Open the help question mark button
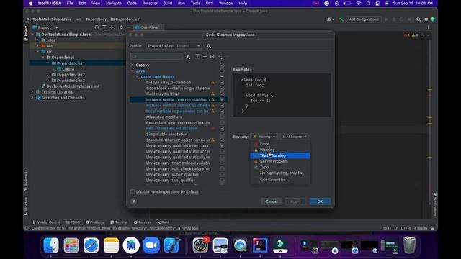 [x=133, y=201]
